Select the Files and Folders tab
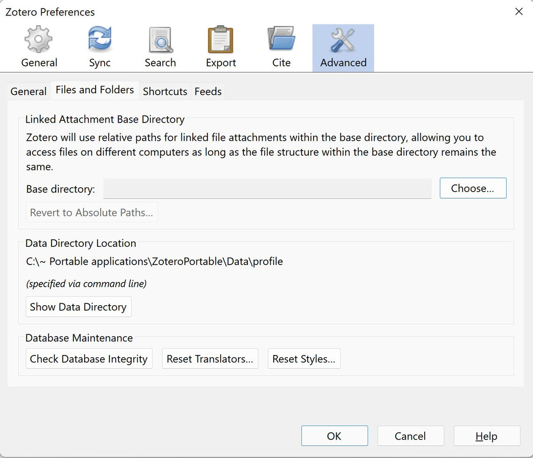The width and height of the screenshot is (533, 458). (x=95, y=90)
